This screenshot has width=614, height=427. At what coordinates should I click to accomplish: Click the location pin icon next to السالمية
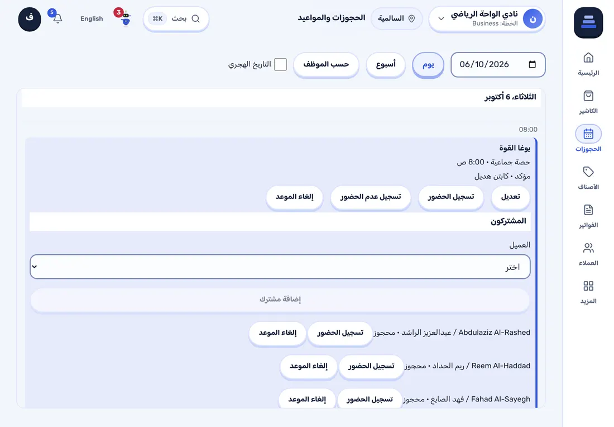coord(411,18)
